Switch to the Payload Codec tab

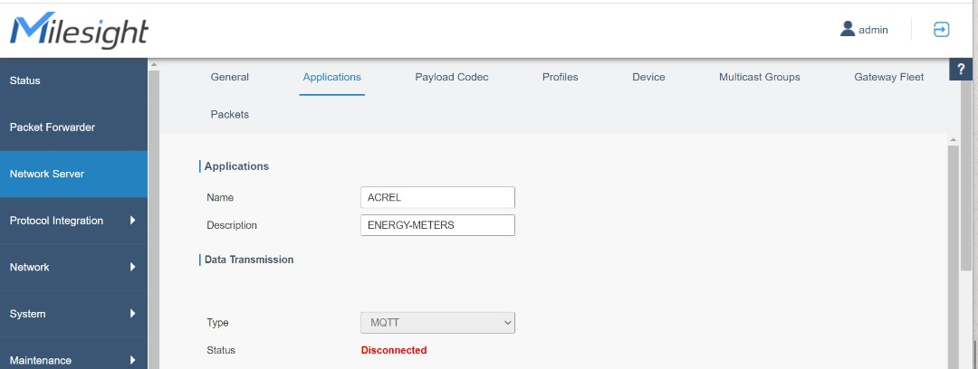coord(452,77)
